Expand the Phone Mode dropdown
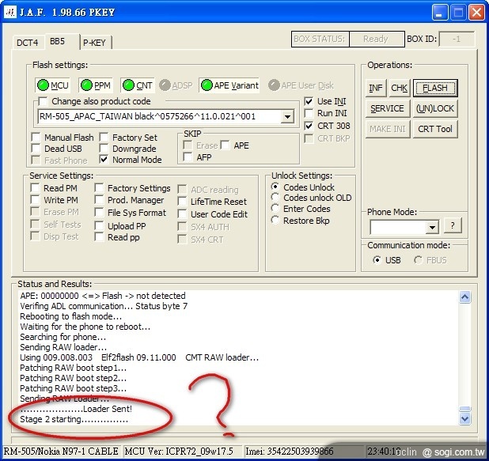 (x=432, y=227)
